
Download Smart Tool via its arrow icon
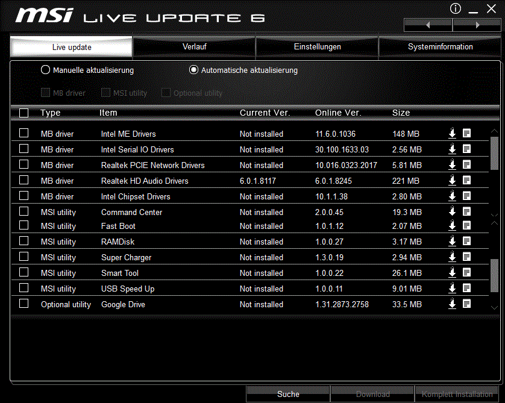coord(452,272)
